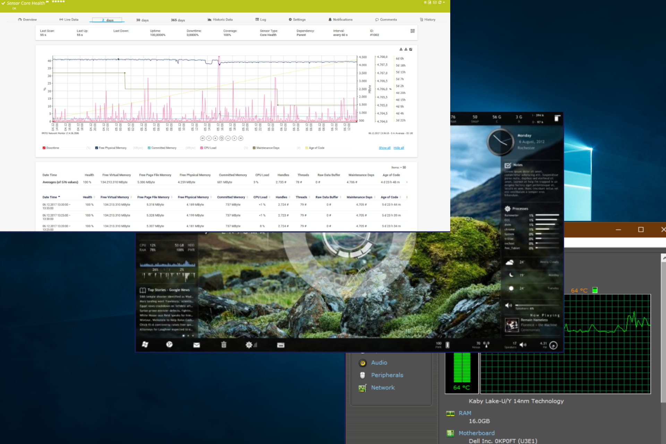Open the Comments tab
The height and width of the screenshot is (444, 666).
(x=386, y=19)
